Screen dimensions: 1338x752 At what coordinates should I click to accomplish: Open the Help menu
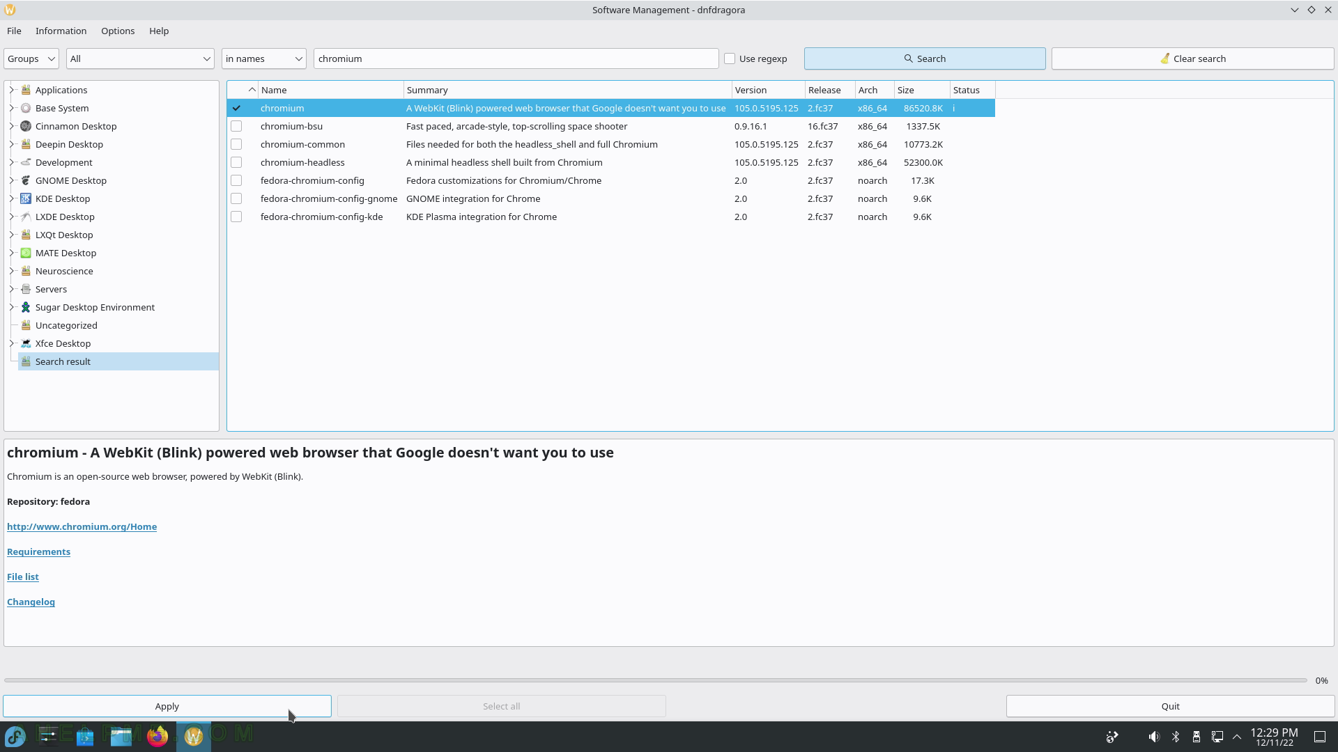[x=159, y=31]
